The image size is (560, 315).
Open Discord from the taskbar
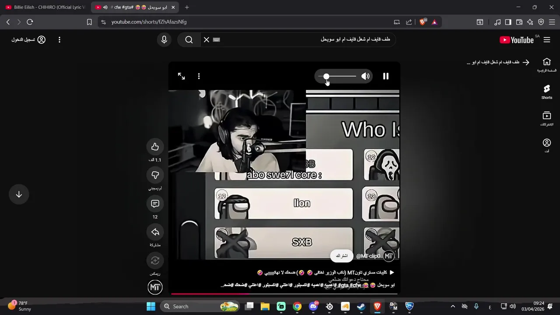click(x=313, y=306)
